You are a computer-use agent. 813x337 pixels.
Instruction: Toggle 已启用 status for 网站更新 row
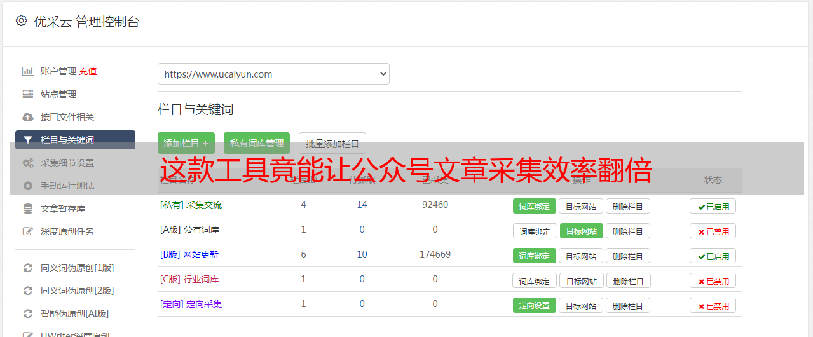click(713, 256)
